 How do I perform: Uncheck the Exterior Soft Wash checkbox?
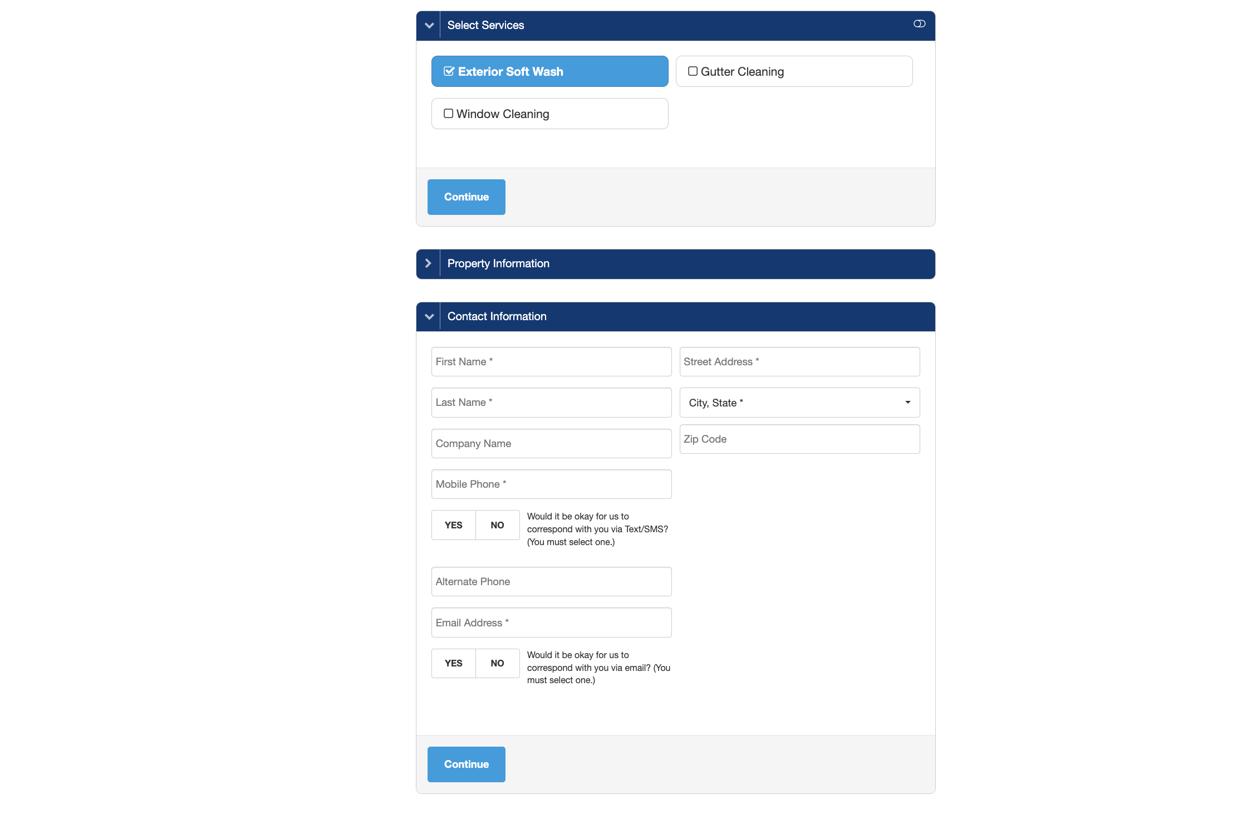point(449,71)
